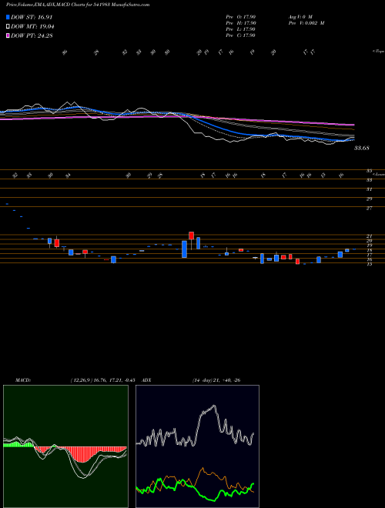
Task: Select the 'DOW ST: 16.91' label
Action: [32, 17]
